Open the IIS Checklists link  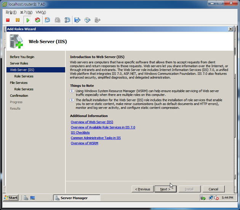(80, 133)
